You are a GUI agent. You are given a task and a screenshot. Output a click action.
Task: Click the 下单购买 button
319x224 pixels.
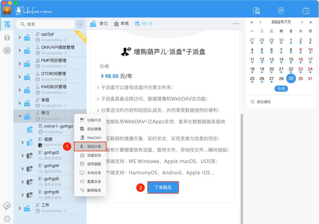click(163, 187)
